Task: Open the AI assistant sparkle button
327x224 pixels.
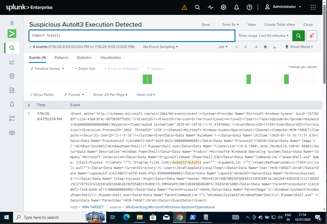Action: (x=312, y=36)
